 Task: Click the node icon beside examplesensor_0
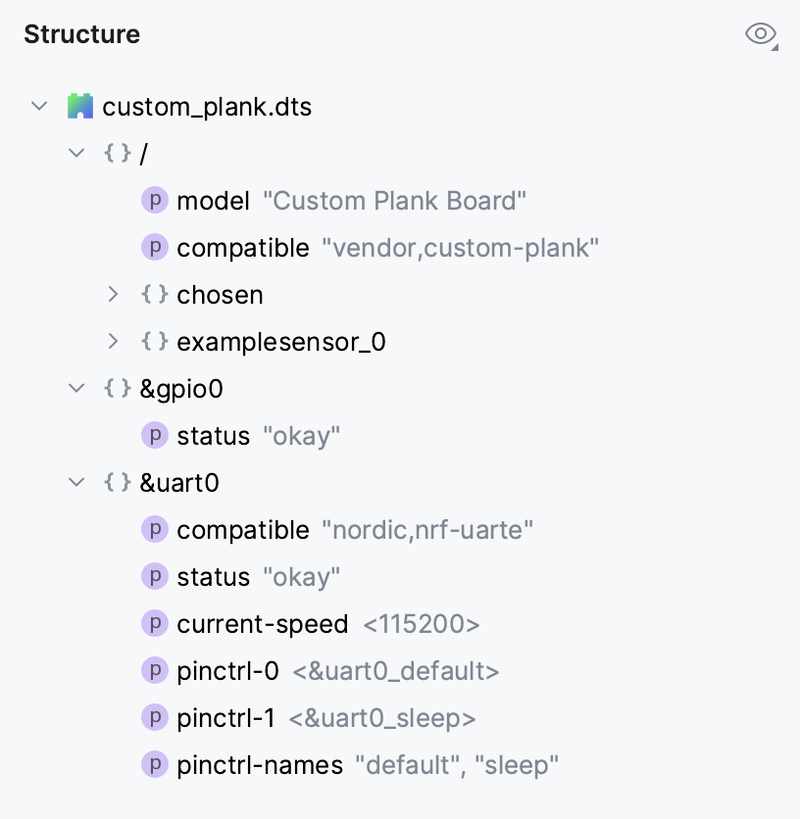(x=154, y=341)
